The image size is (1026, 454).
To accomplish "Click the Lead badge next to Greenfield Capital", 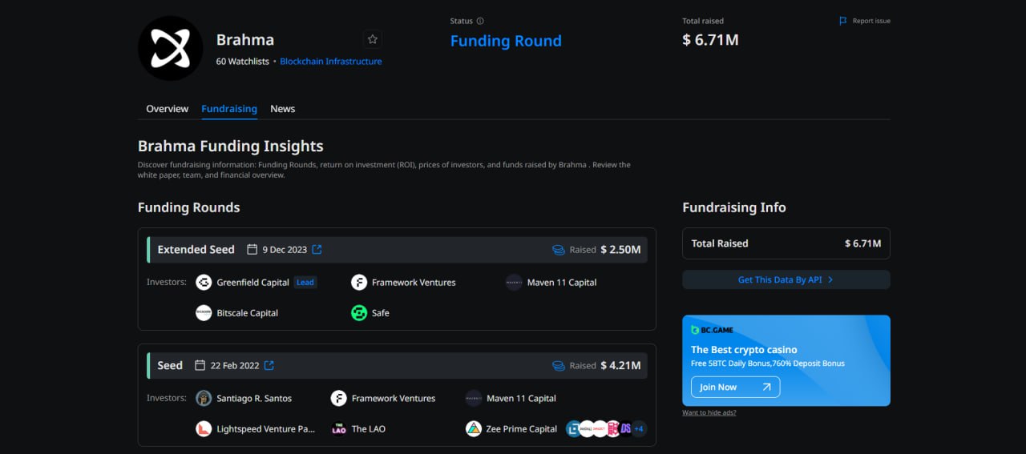I will [x=305, y=283].
